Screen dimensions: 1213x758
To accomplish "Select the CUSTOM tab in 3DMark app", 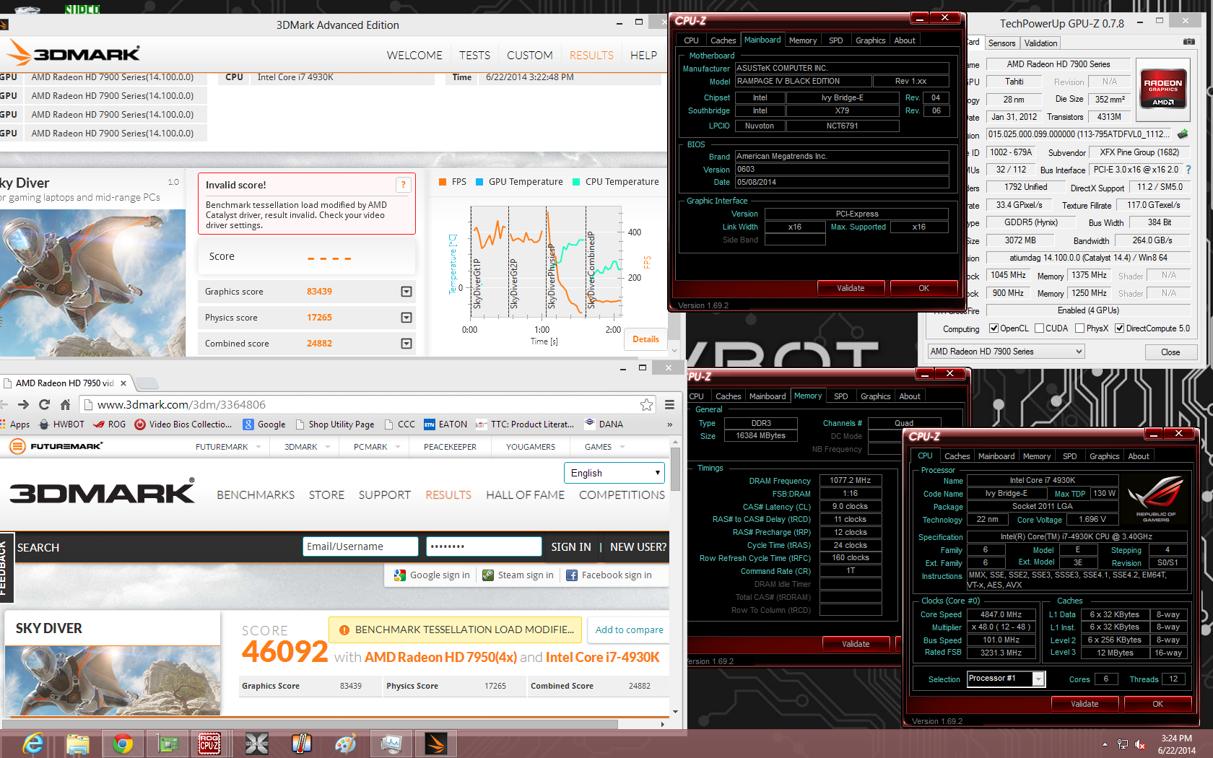I will coord(529,56).
